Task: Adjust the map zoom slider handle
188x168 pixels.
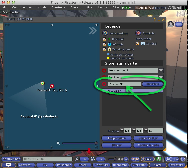Action: 96,143
